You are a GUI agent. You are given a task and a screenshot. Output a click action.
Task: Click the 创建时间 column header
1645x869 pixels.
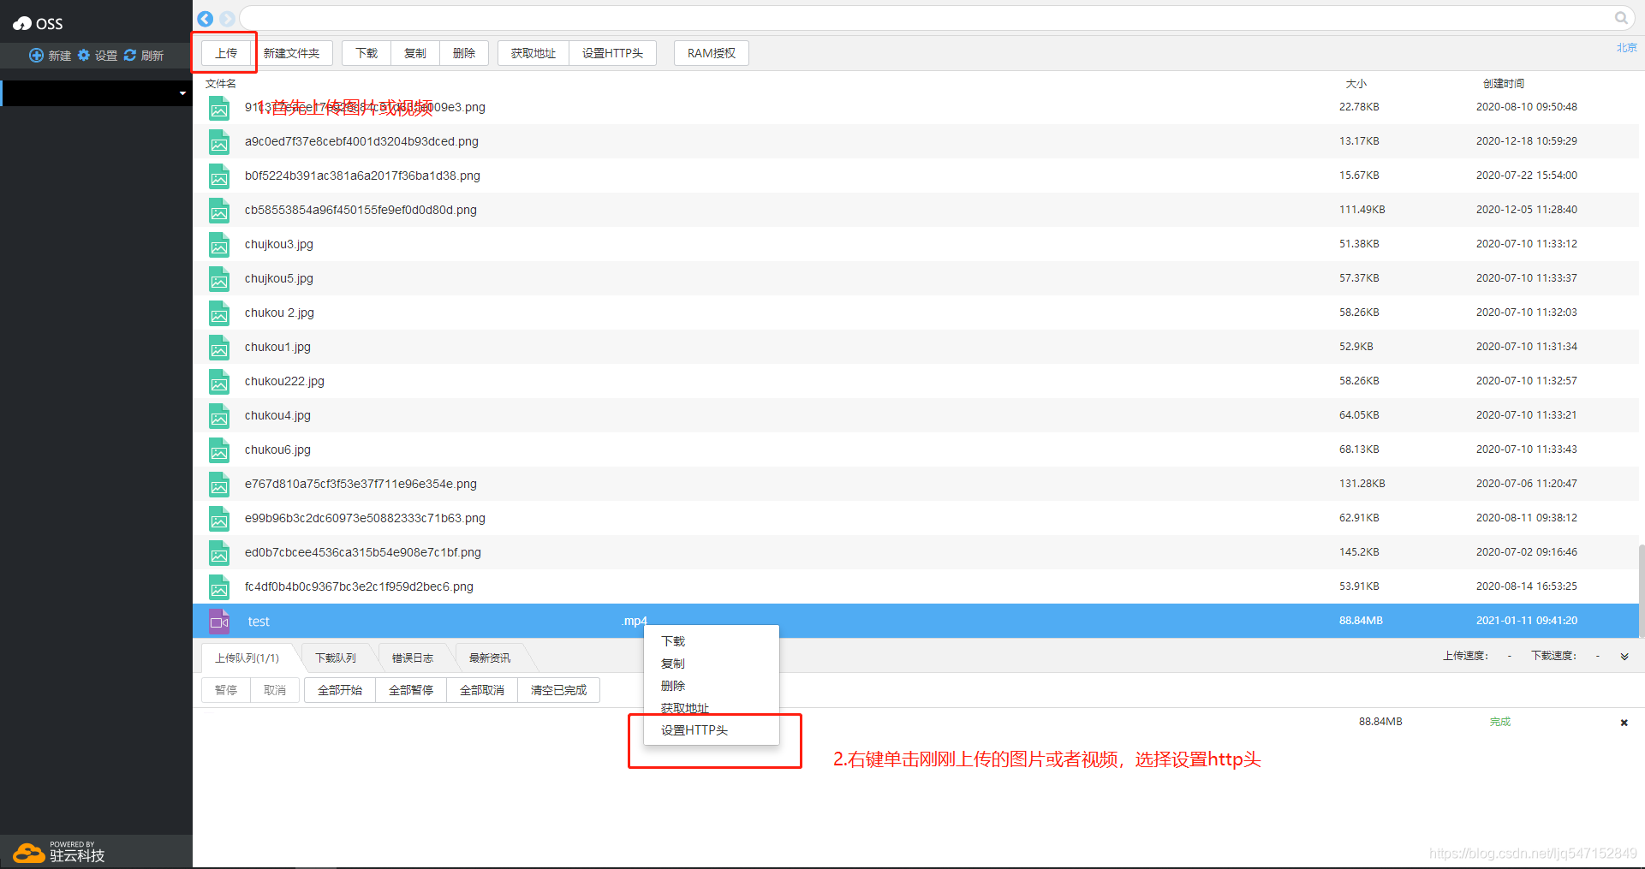(x=1504, y=84)
